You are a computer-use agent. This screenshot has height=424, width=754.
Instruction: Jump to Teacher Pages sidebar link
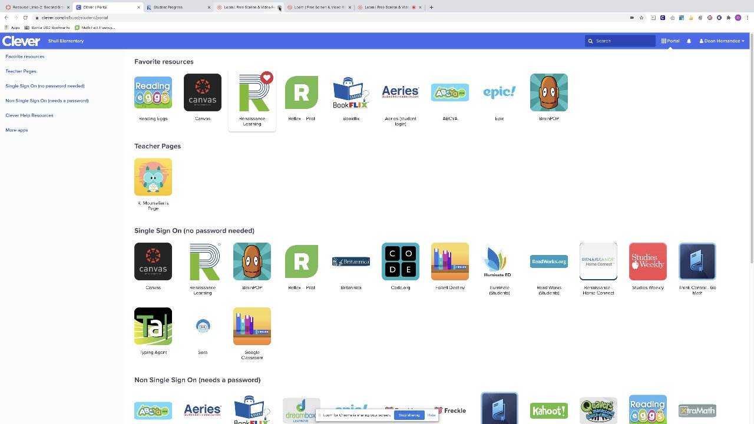21,71
